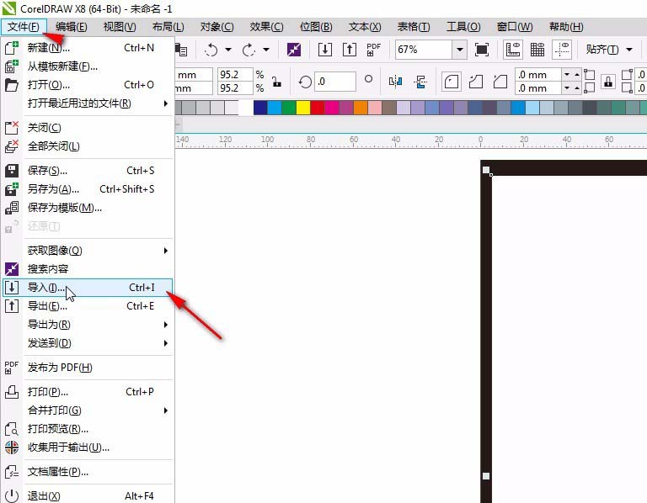
Task: Click the Print Preview icon in menu
Action: (x=12, y=429)
